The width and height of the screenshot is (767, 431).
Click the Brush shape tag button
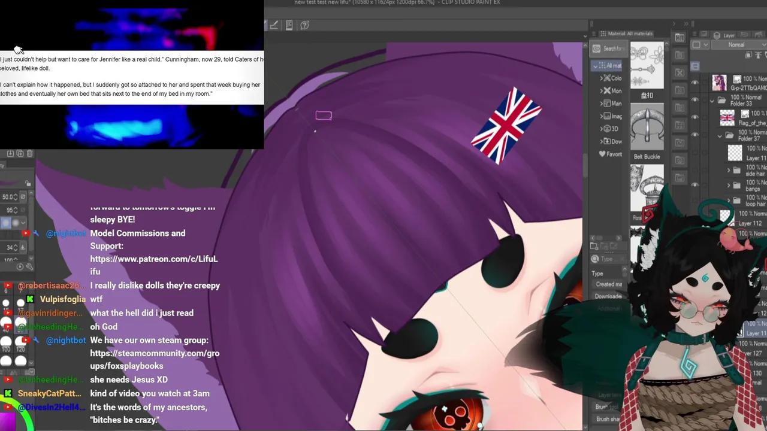tap(607, 419)
